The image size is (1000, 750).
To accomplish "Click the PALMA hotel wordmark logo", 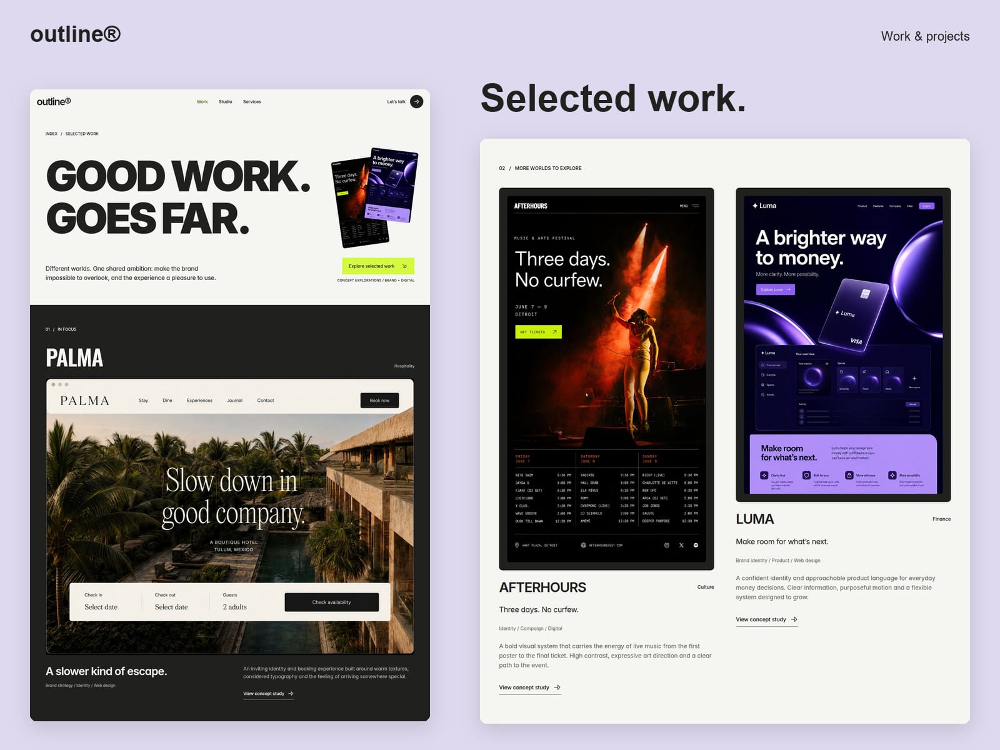I will (x=84, y=401).
